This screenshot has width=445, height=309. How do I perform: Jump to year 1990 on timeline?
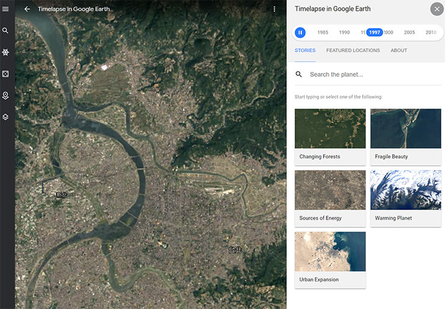pyautogui.click(x=344, y=32)
